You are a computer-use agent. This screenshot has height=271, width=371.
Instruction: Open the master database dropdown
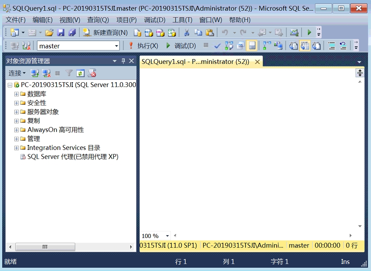click(116, 46)
